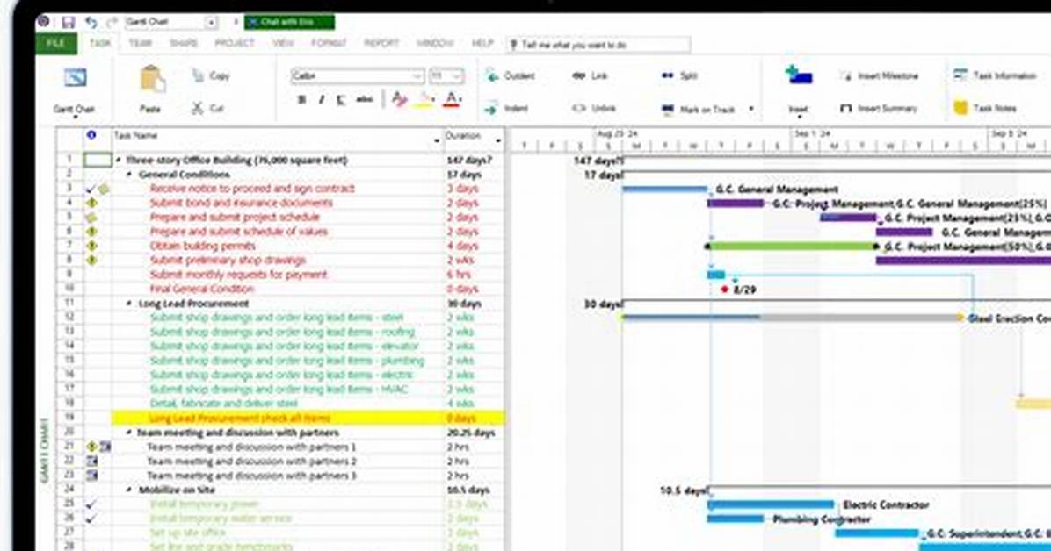
Task: Toggle Italic formatting
Action: pos(322,100)
